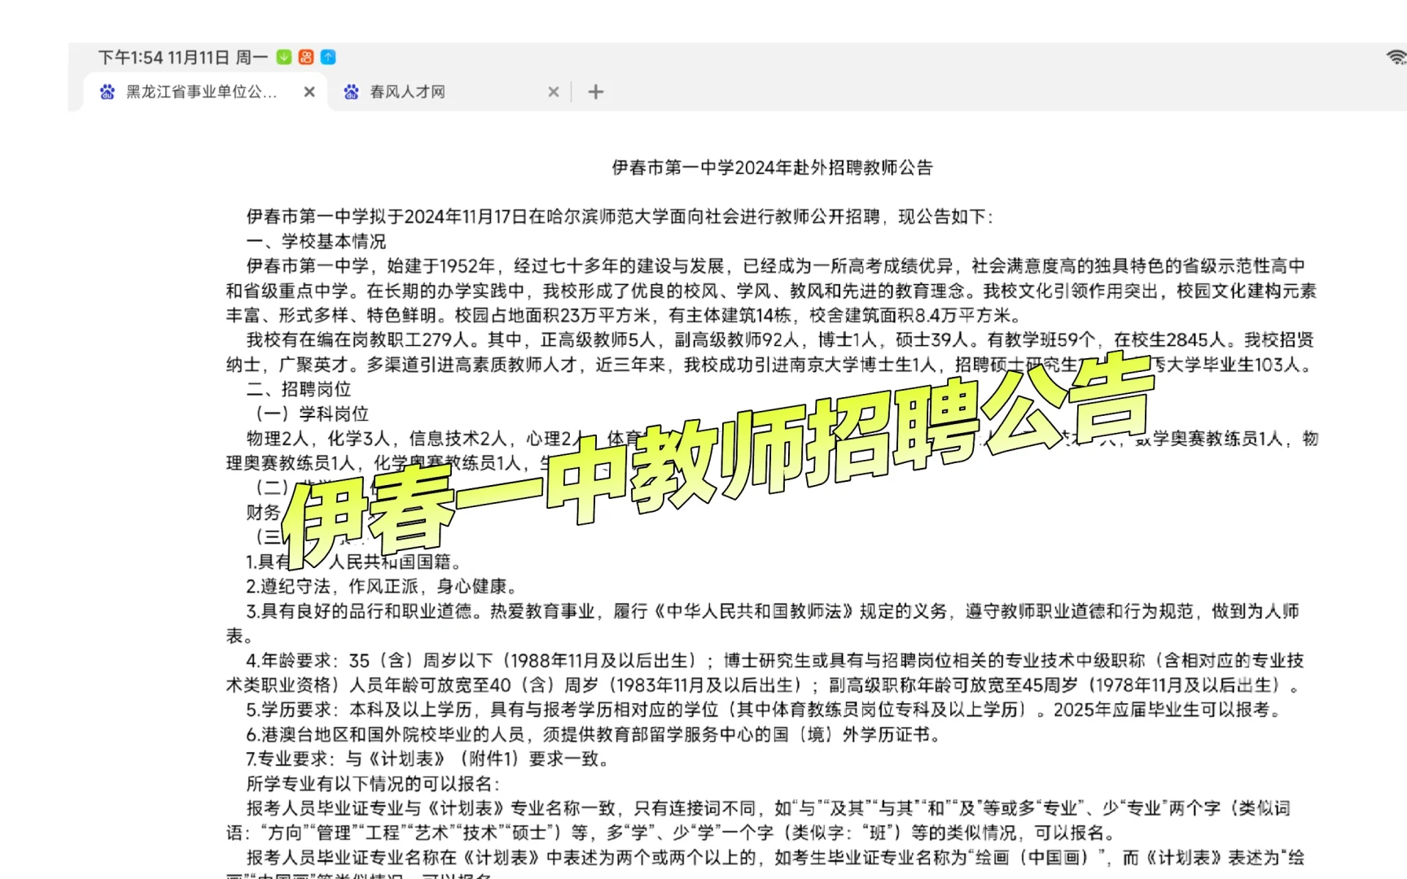
Task: Close the 春风人才网 tab
Action: tap(554, 92)
